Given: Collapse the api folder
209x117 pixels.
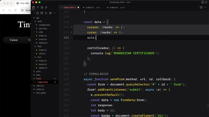Looking at the screenshot, I should tap(34, 18).
